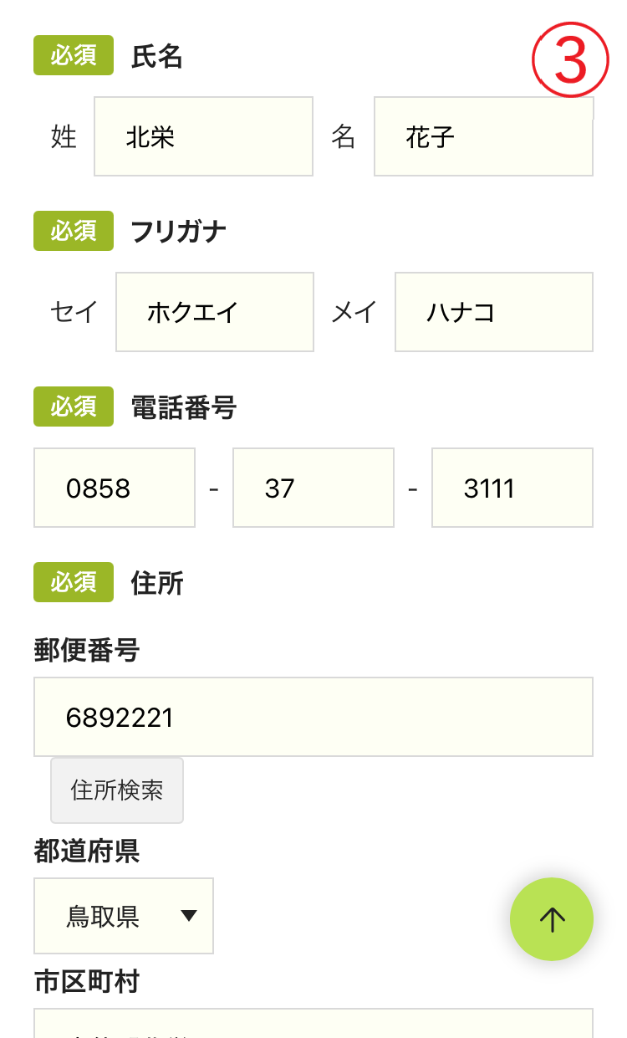The image size is (627, 1038).
Task: Click the 必須 badge beside 電話番号
Action: (x=74, y=407)
